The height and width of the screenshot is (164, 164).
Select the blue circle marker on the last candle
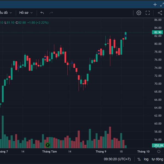[125, 36]
